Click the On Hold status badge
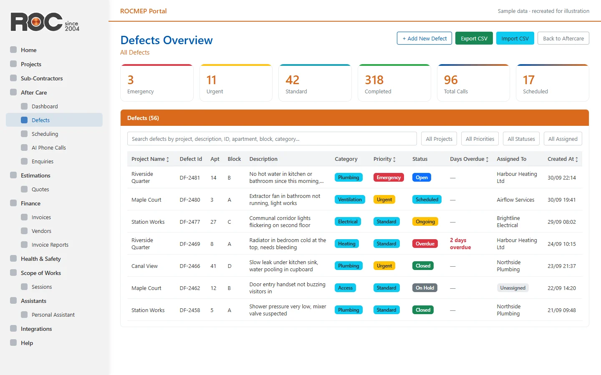Viewport: 601px width, 375px height. (425, 288)
